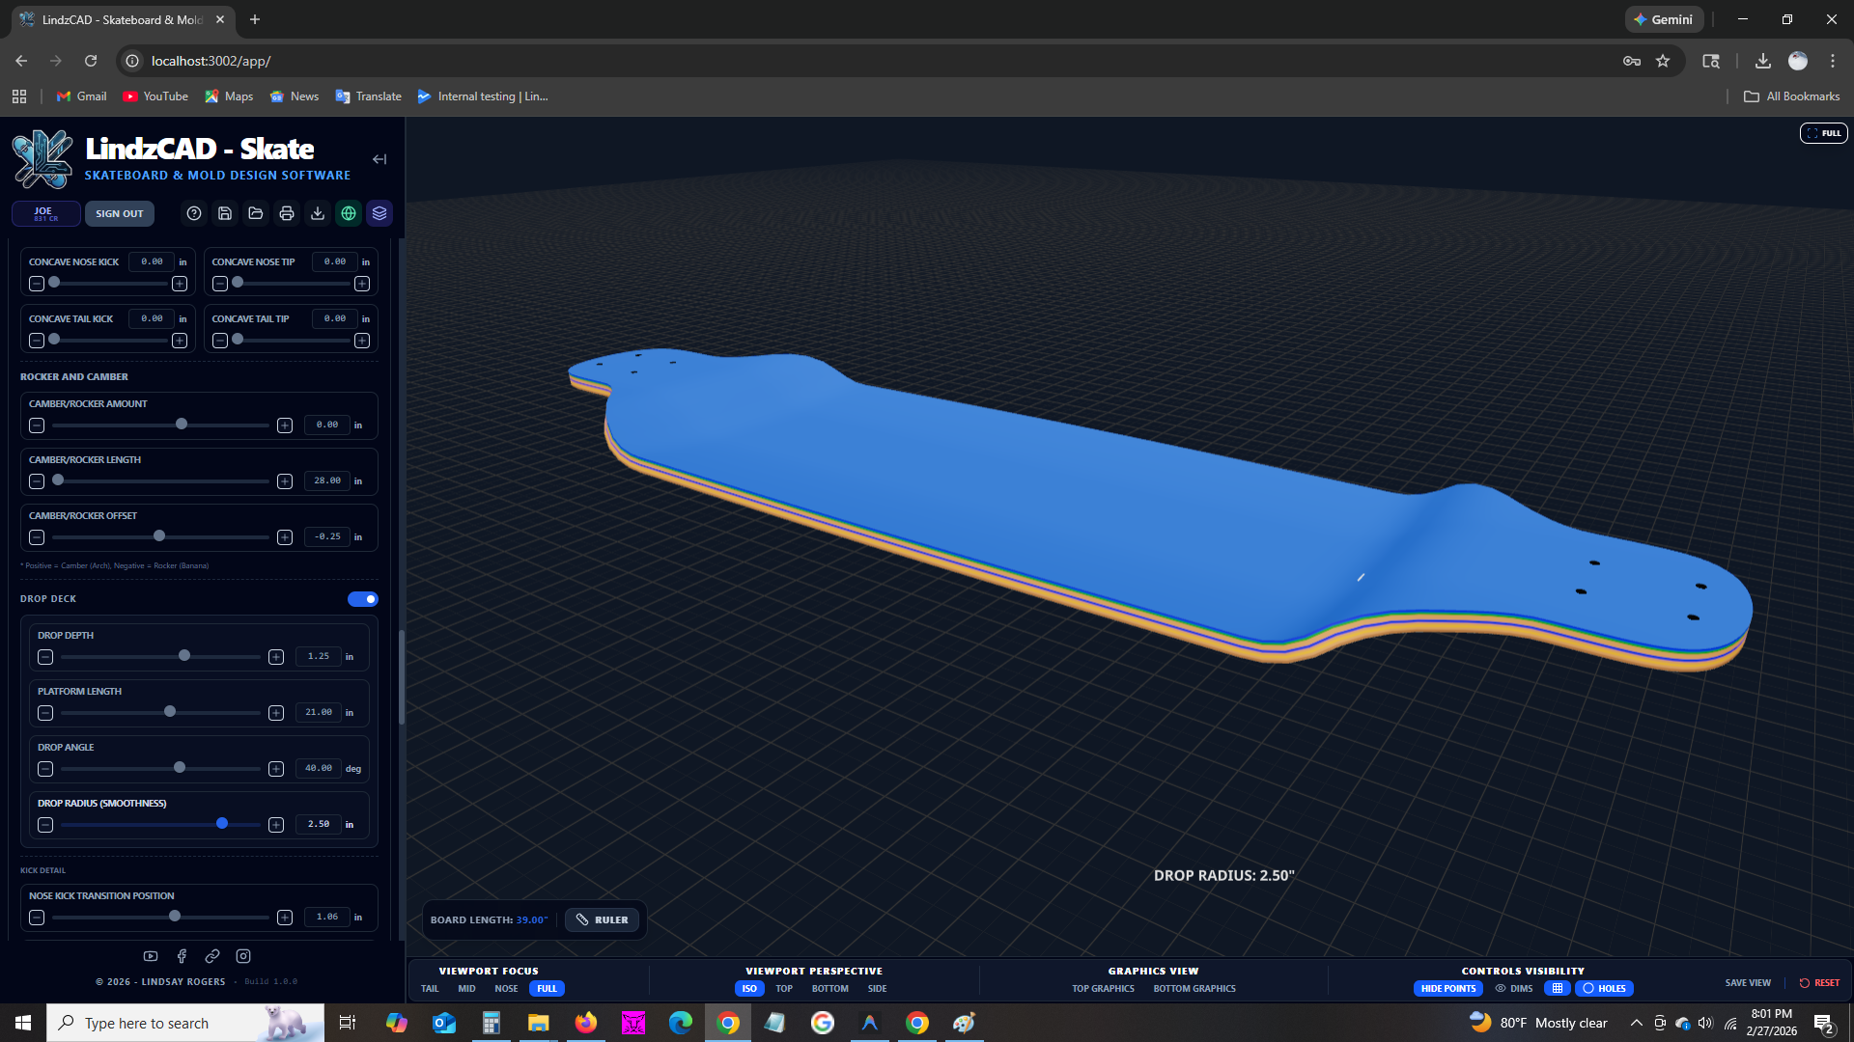Image resolution: width=1854 pixels, height=1042 pixels.
Task: Toggle the grid view in Graphics View
Action: [1558, 988]
